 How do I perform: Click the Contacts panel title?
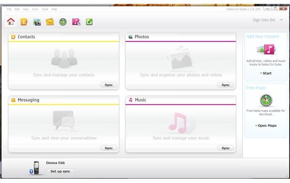pos(26,37)
